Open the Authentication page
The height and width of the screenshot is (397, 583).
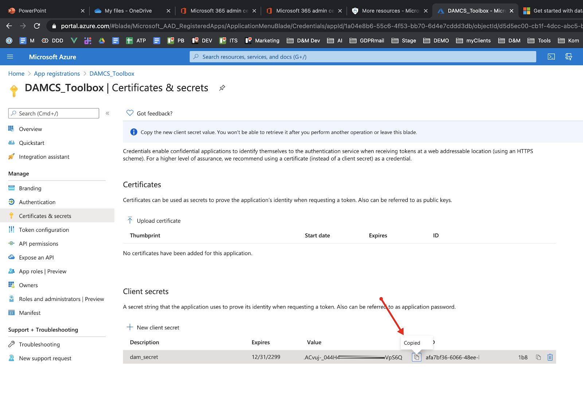37,202
